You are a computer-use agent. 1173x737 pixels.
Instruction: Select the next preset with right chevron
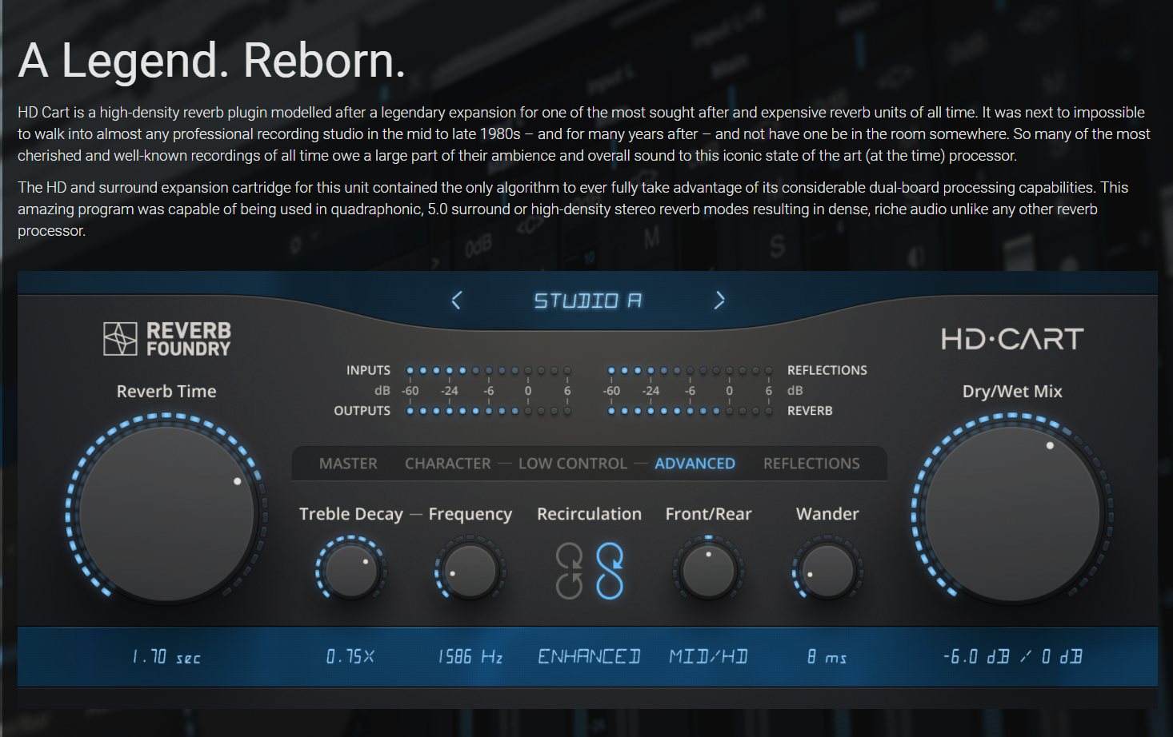coord(719,301)
